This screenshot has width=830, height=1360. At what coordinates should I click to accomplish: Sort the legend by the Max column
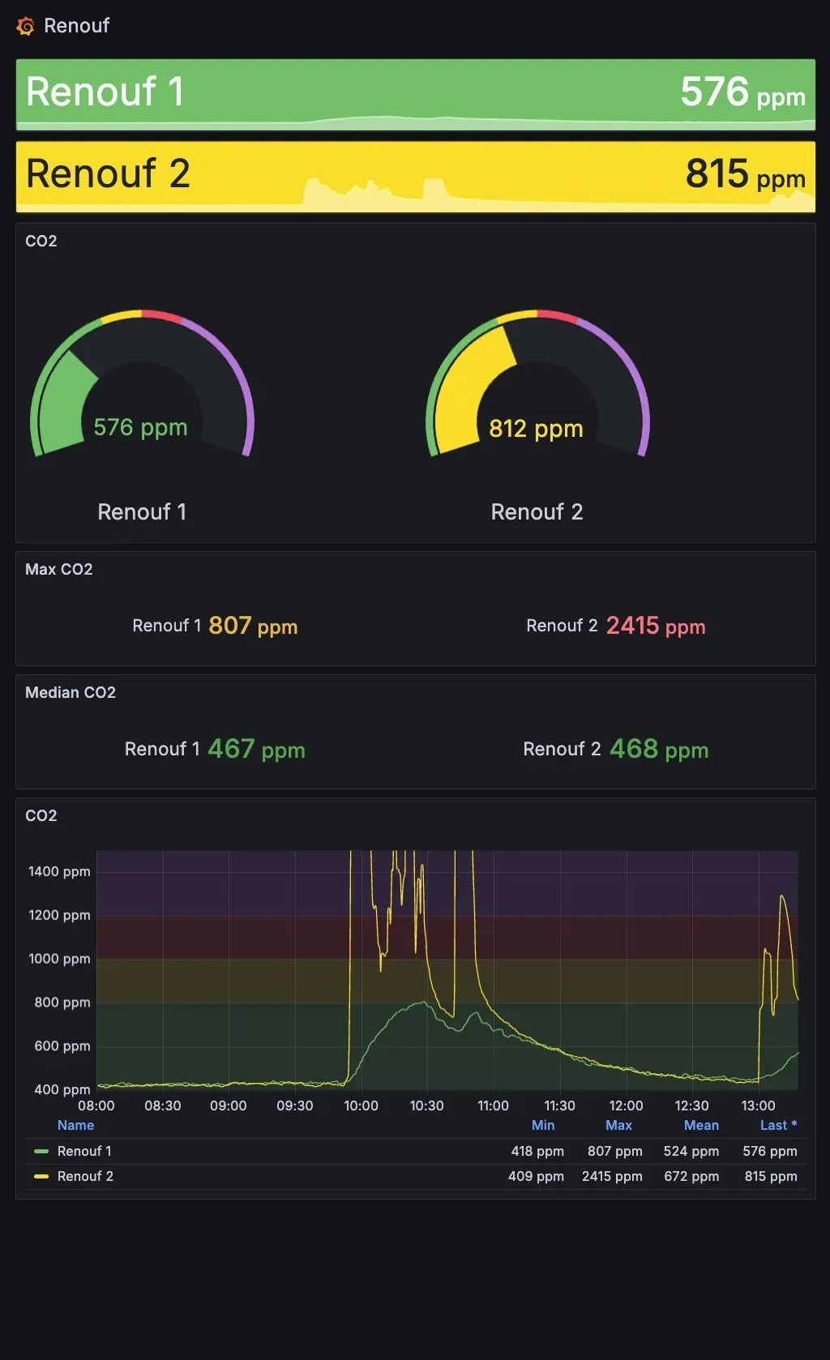coord(618,1125)
